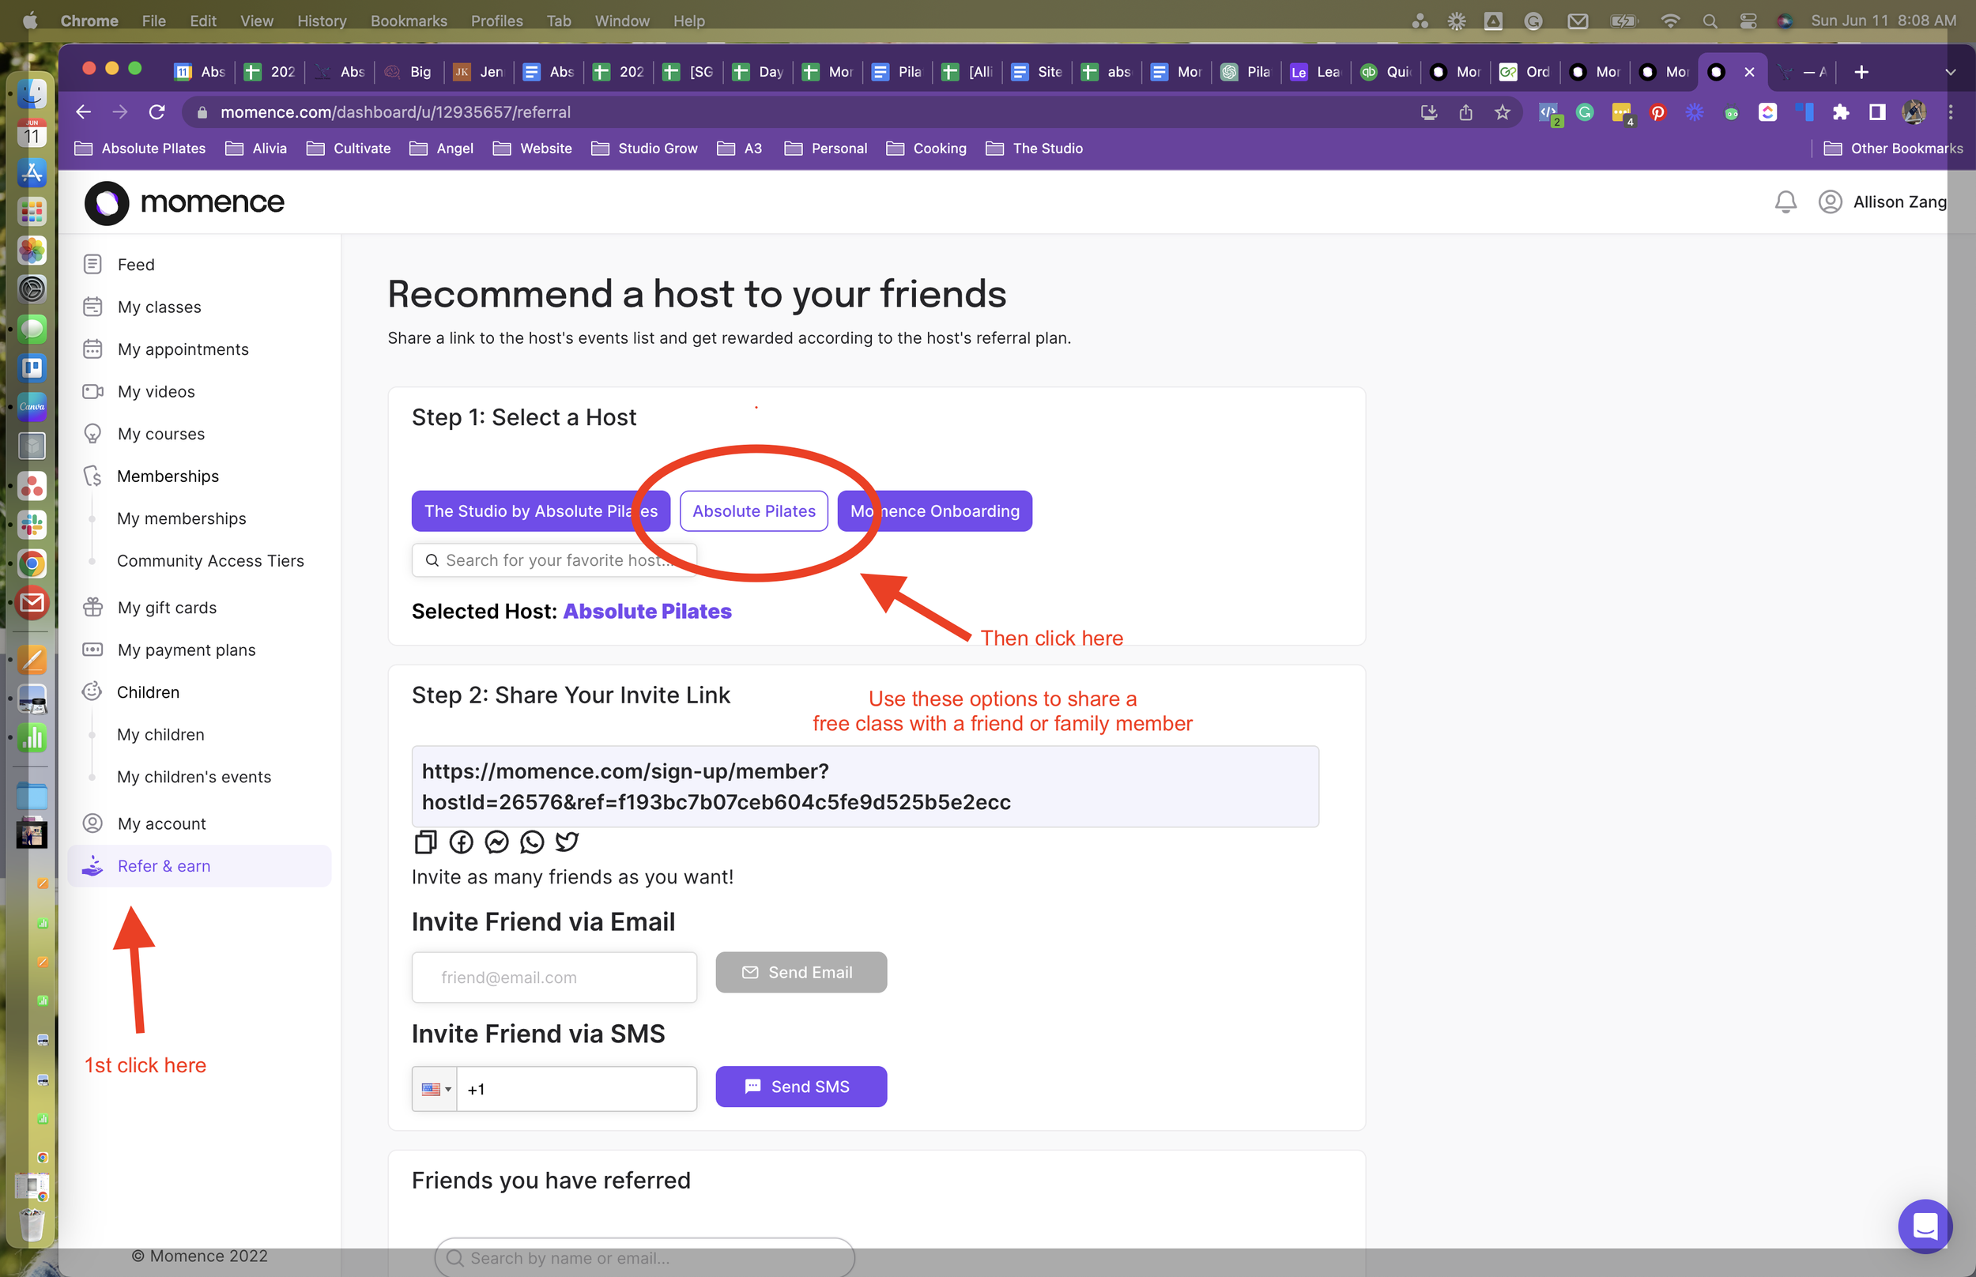
Task: Select Absolute Pilates host
Action: (x=753, y=510)
